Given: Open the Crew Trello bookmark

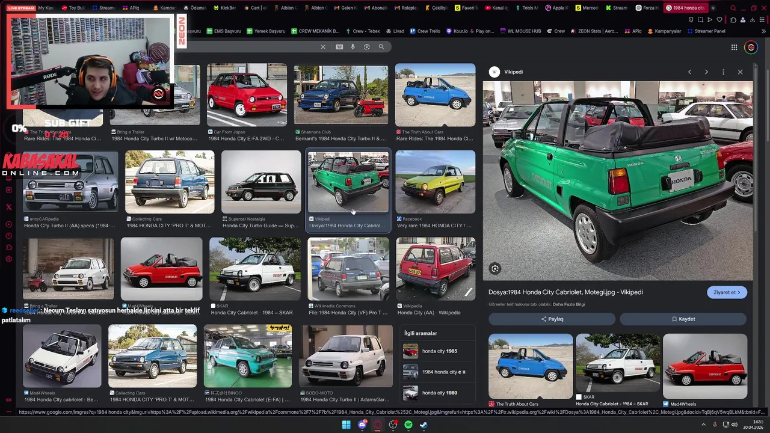Looking at the screenshot, I should coord(425,31).
